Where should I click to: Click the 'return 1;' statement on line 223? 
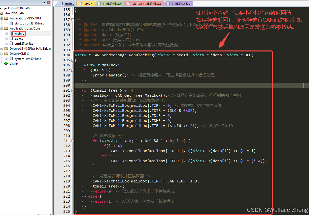coord(103,201)
